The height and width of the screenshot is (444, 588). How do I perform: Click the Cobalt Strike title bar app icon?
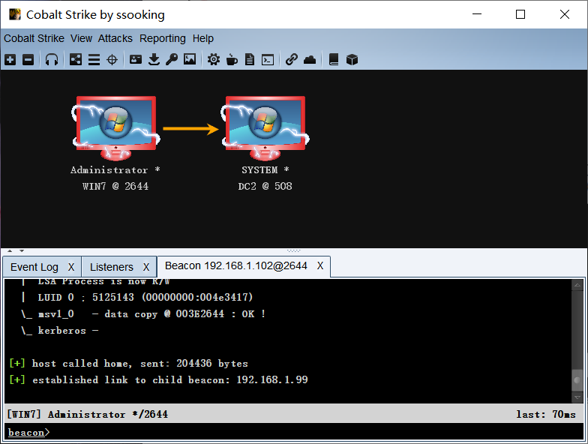pyautogui.click(x=15, y=14)
